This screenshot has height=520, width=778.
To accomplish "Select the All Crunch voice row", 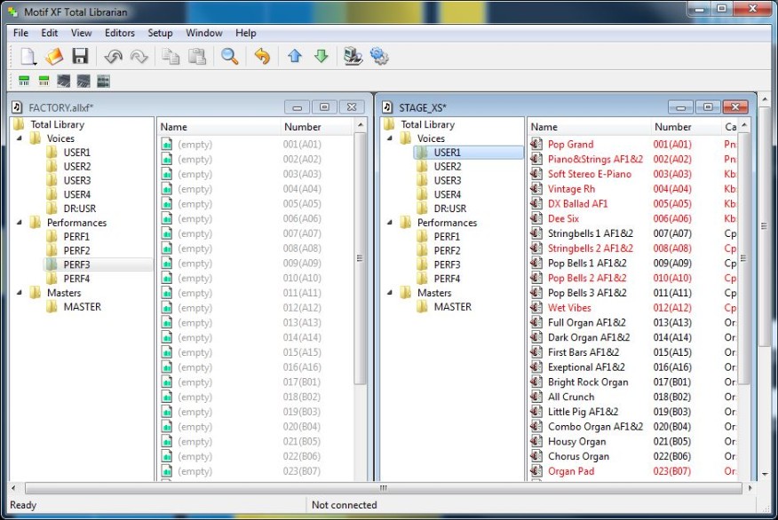I will pyautogui.click(x=632, y=397).
